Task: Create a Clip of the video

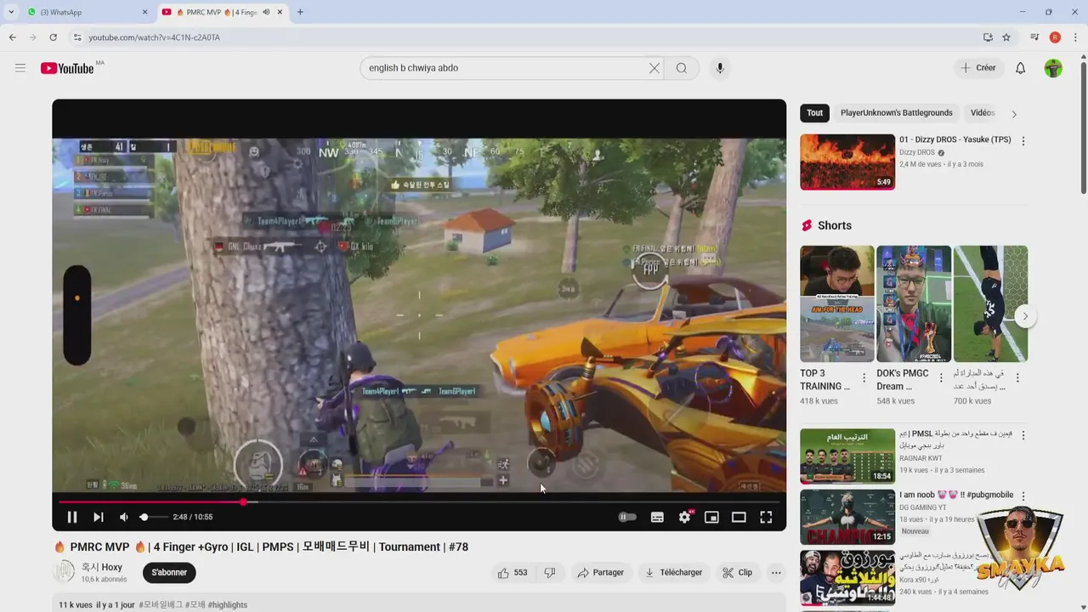Action: [737, 573]
